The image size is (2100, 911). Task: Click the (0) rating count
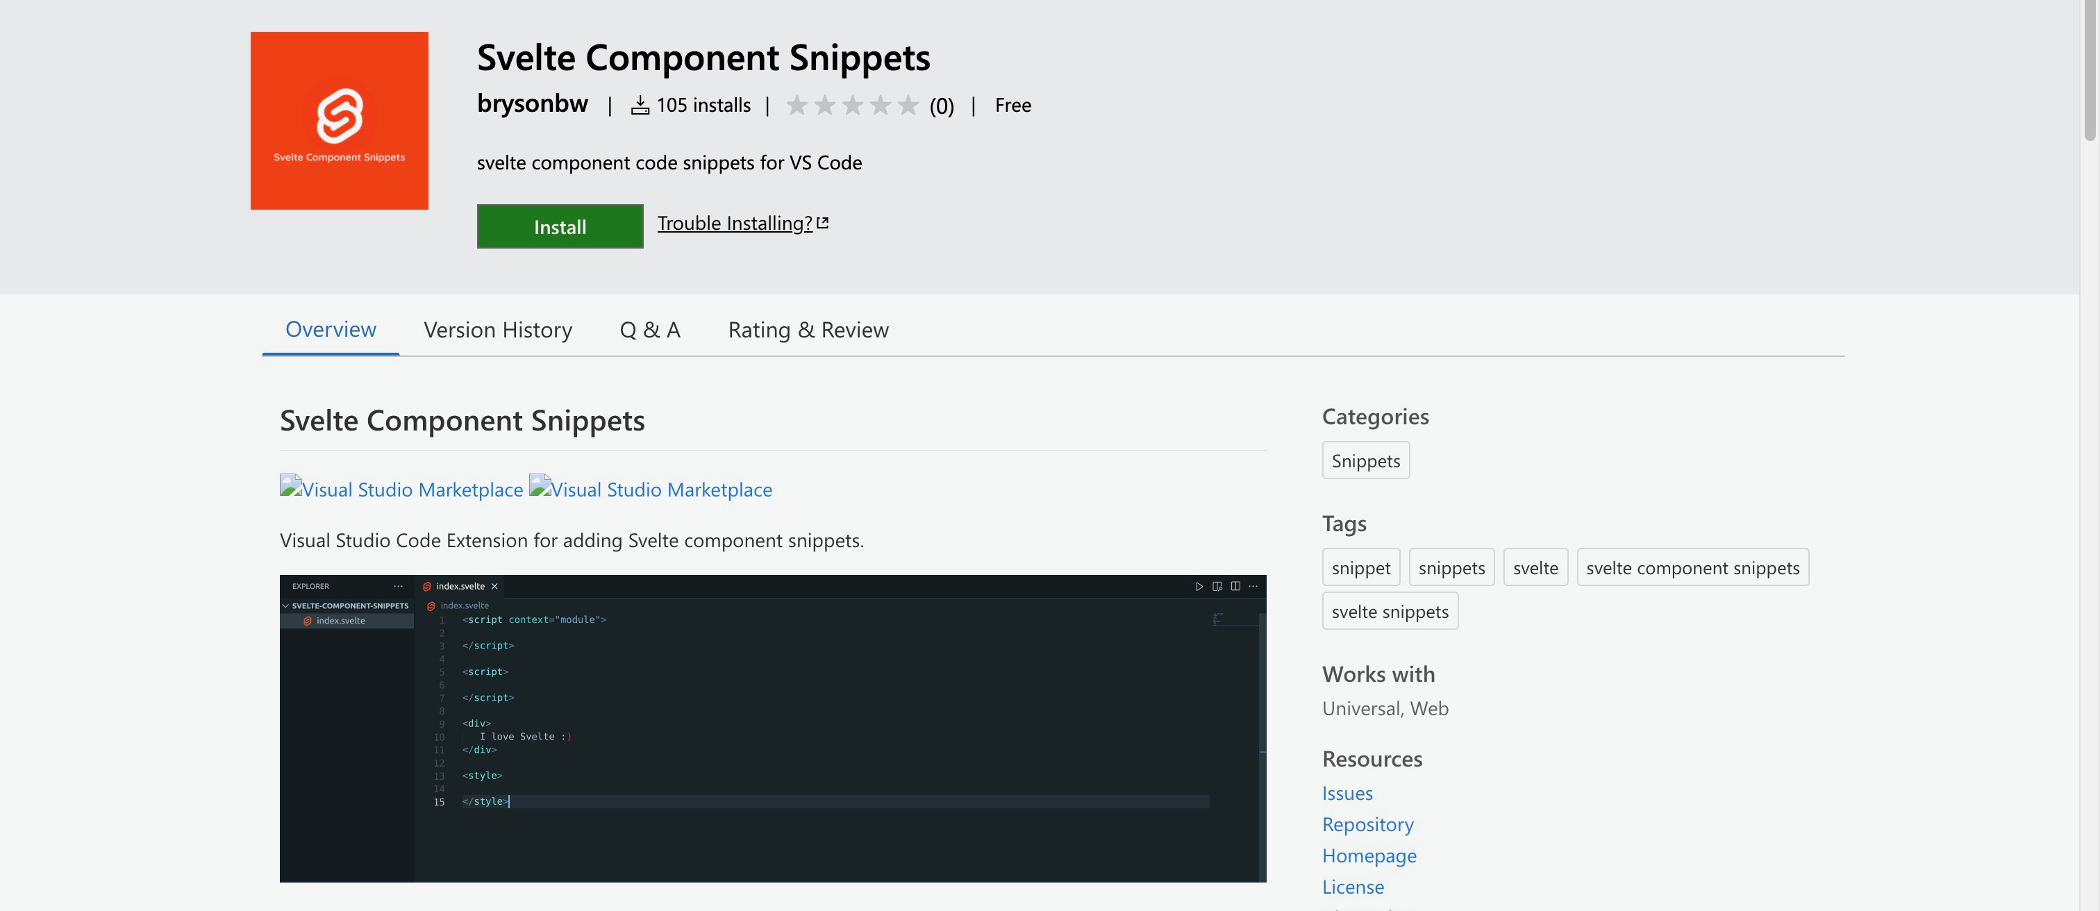(x=942, y=106)
